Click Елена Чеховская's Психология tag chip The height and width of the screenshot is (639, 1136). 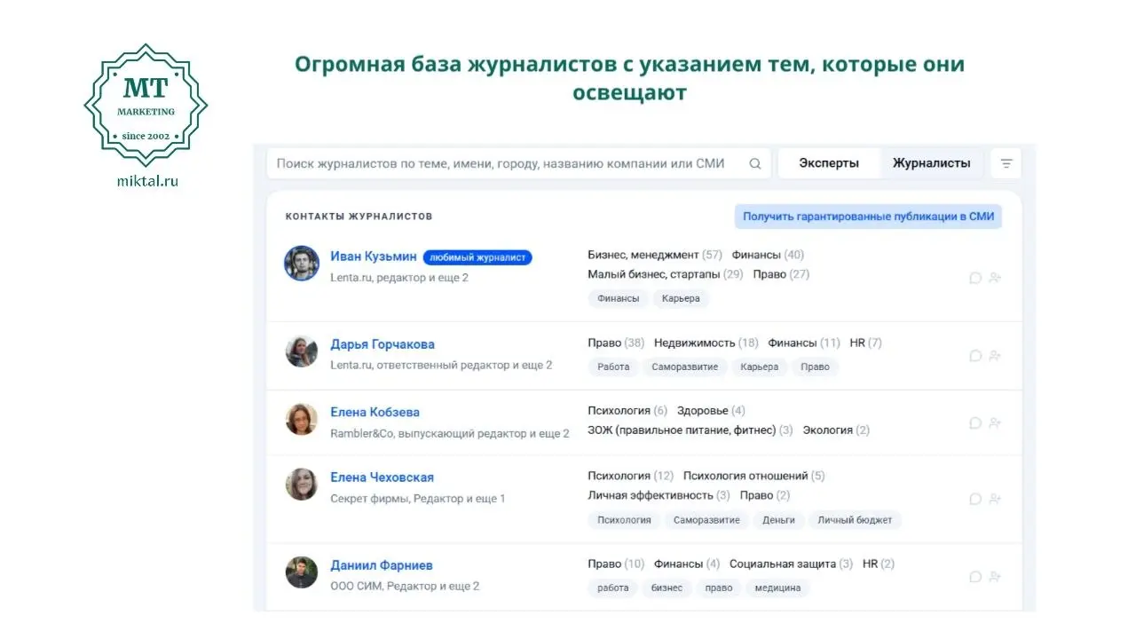624,520
